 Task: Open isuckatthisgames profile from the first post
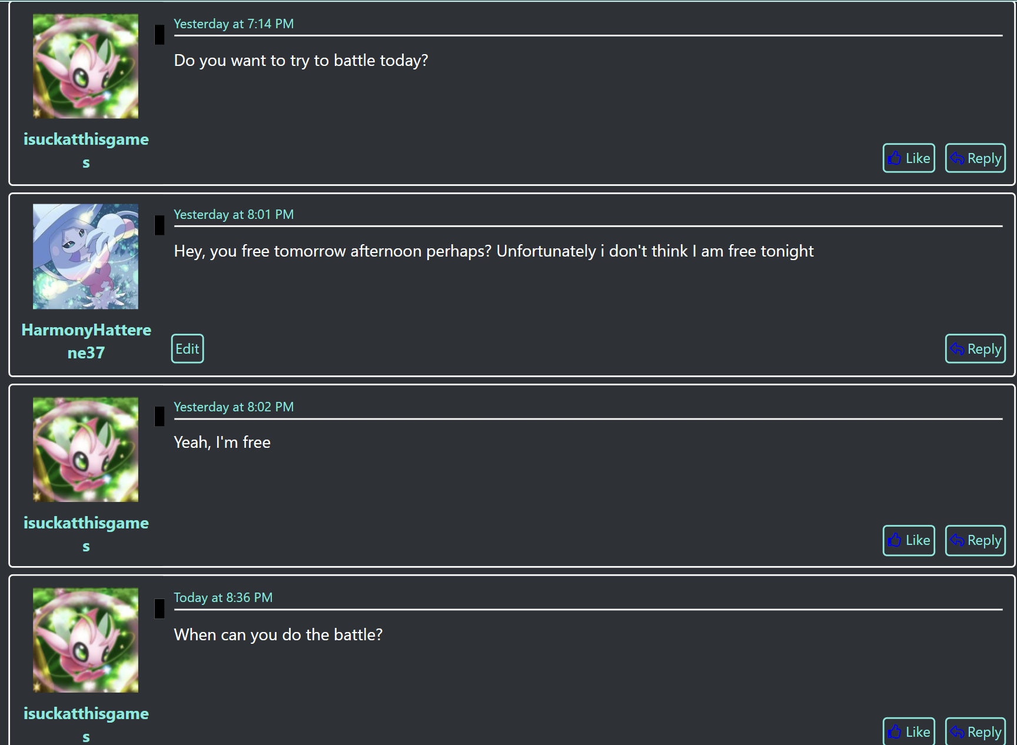tap(86, 139)
